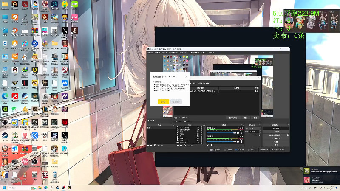Image resolution: width=340 pixels, height=191 pixels.
Task: Open the pink bilibili desktop icon
Action: point(75,17)
